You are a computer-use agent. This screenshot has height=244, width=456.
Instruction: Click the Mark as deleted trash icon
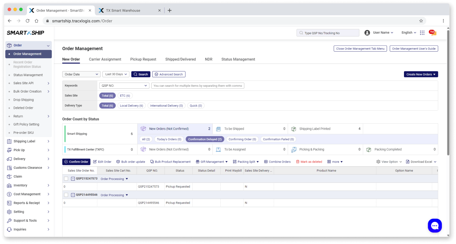tap(298, 162)
